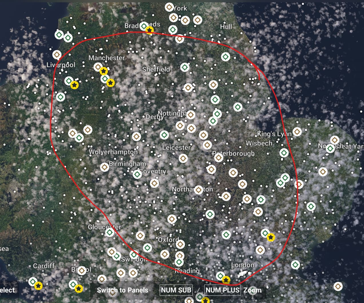Select green airport icon below Hull label
This screenshot has width=364, height=303.
click(226, 57)
